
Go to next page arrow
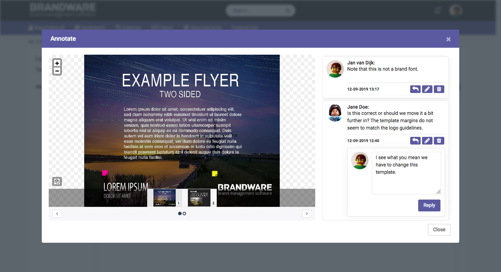tap(307, 213)
